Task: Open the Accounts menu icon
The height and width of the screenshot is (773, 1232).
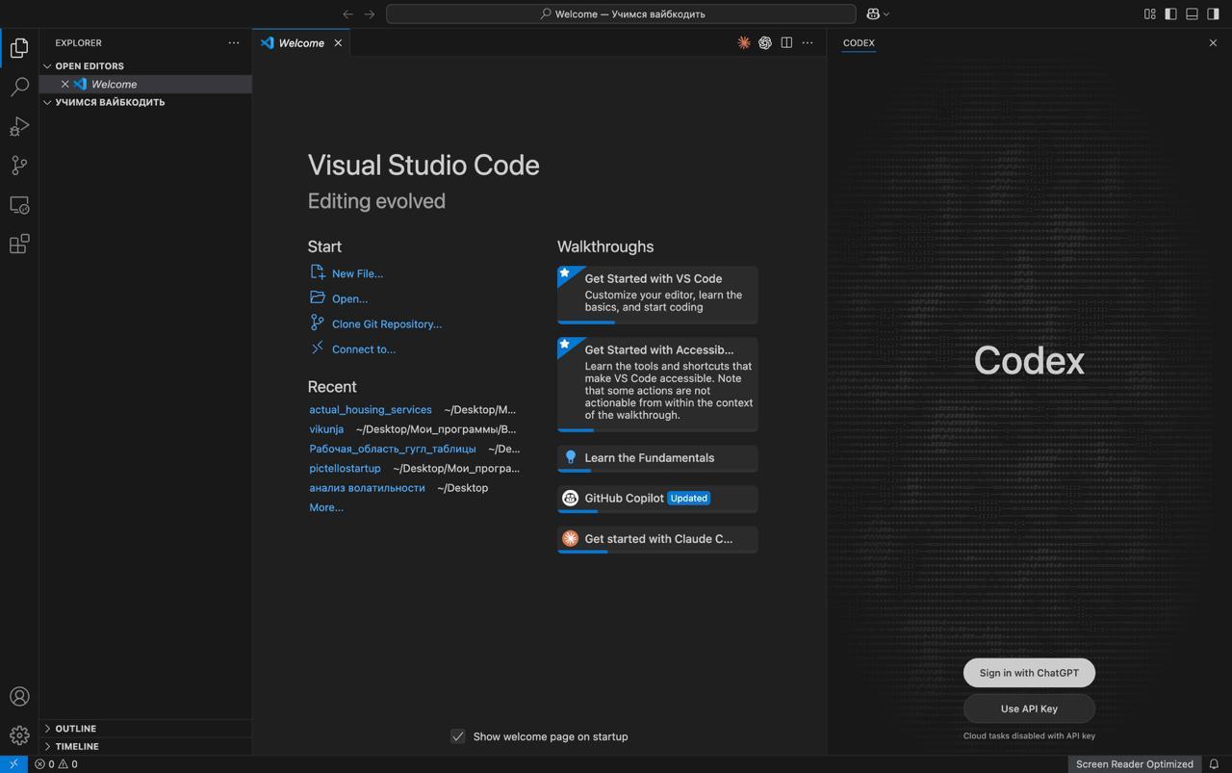Action: [x=19, y=696]
